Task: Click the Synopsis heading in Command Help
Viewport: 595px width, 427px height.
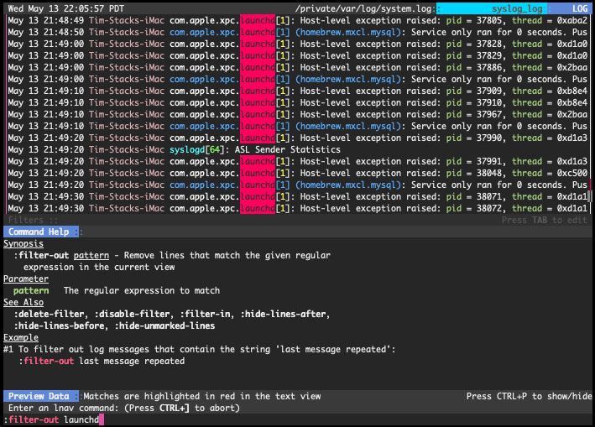Action: tap(23, 243)
